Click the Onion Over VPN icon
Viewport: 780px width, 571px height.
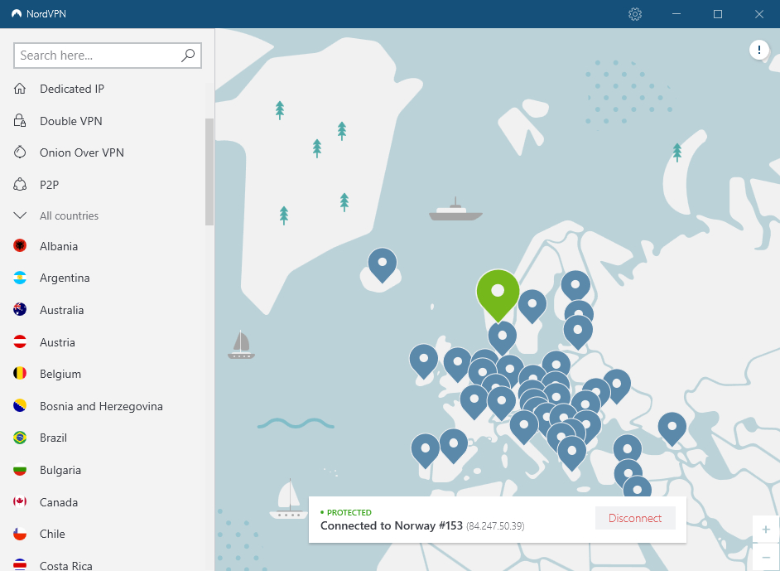tap(21, 152)
